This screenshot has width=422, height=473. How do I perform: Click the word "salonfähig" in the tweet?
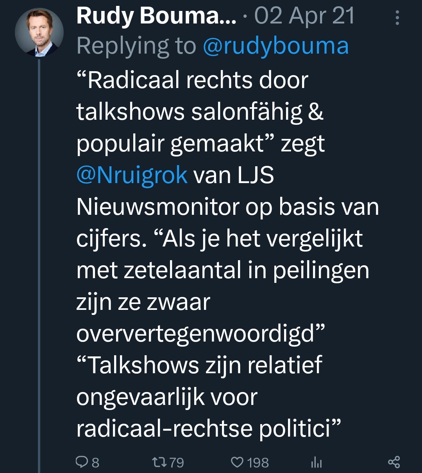click(247, 112)
